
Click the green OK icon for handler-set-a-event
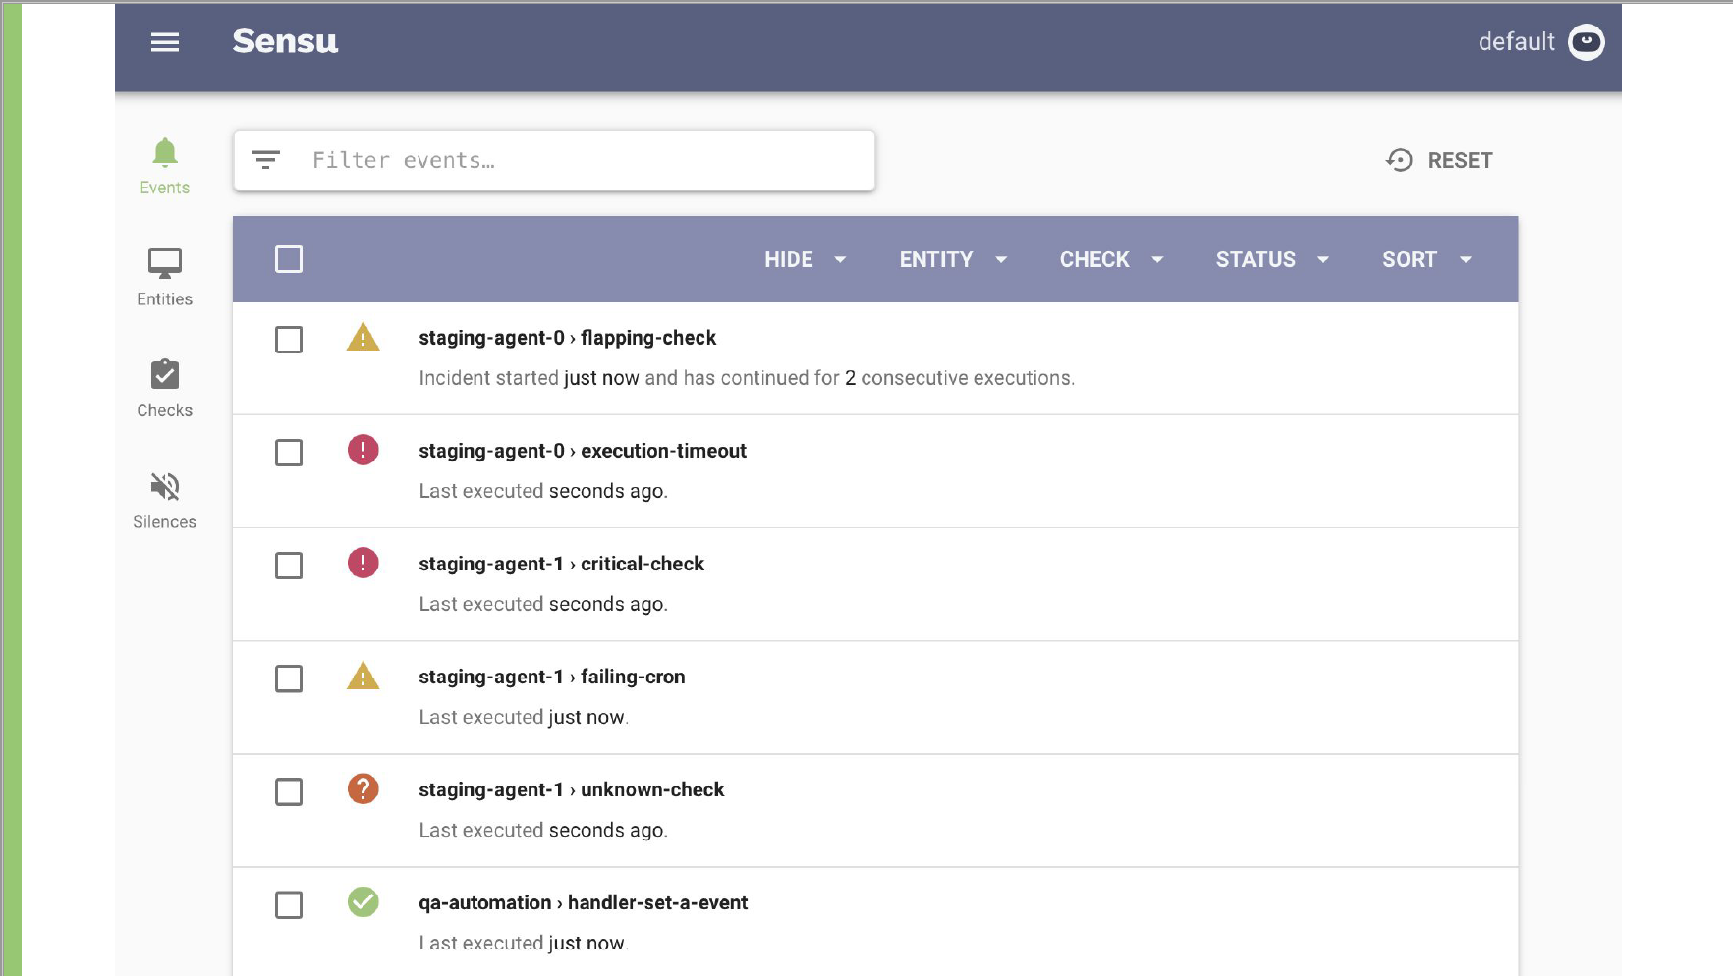(x=363, y=902)
